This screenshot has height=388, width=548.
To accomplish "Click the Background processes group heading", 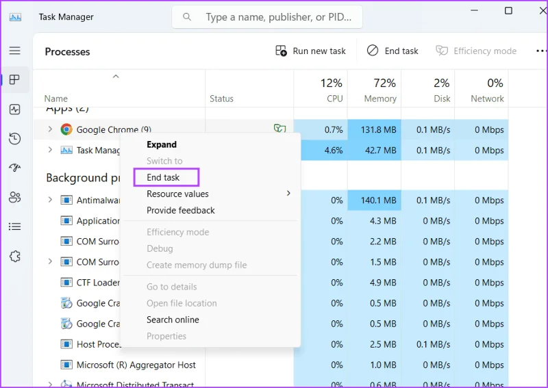I will click(x=83, y=178).
